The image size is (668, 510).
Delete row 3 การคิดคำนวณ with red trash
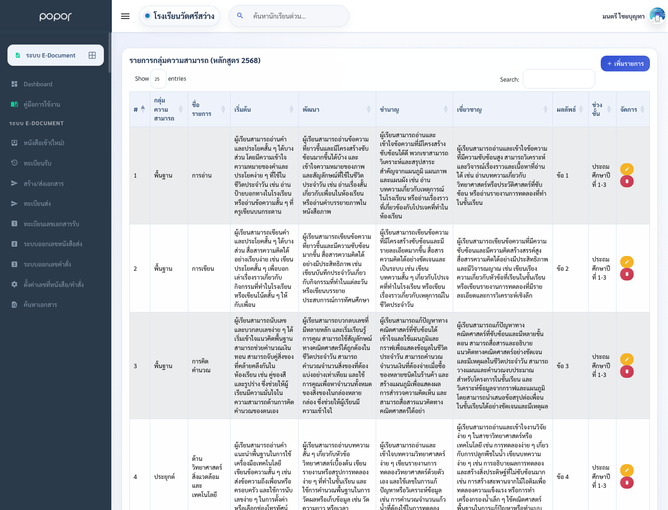627,371
